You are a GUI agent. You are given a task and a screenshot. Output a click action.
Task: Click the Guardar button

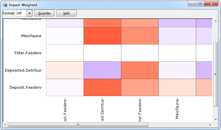tap(44, 13)
